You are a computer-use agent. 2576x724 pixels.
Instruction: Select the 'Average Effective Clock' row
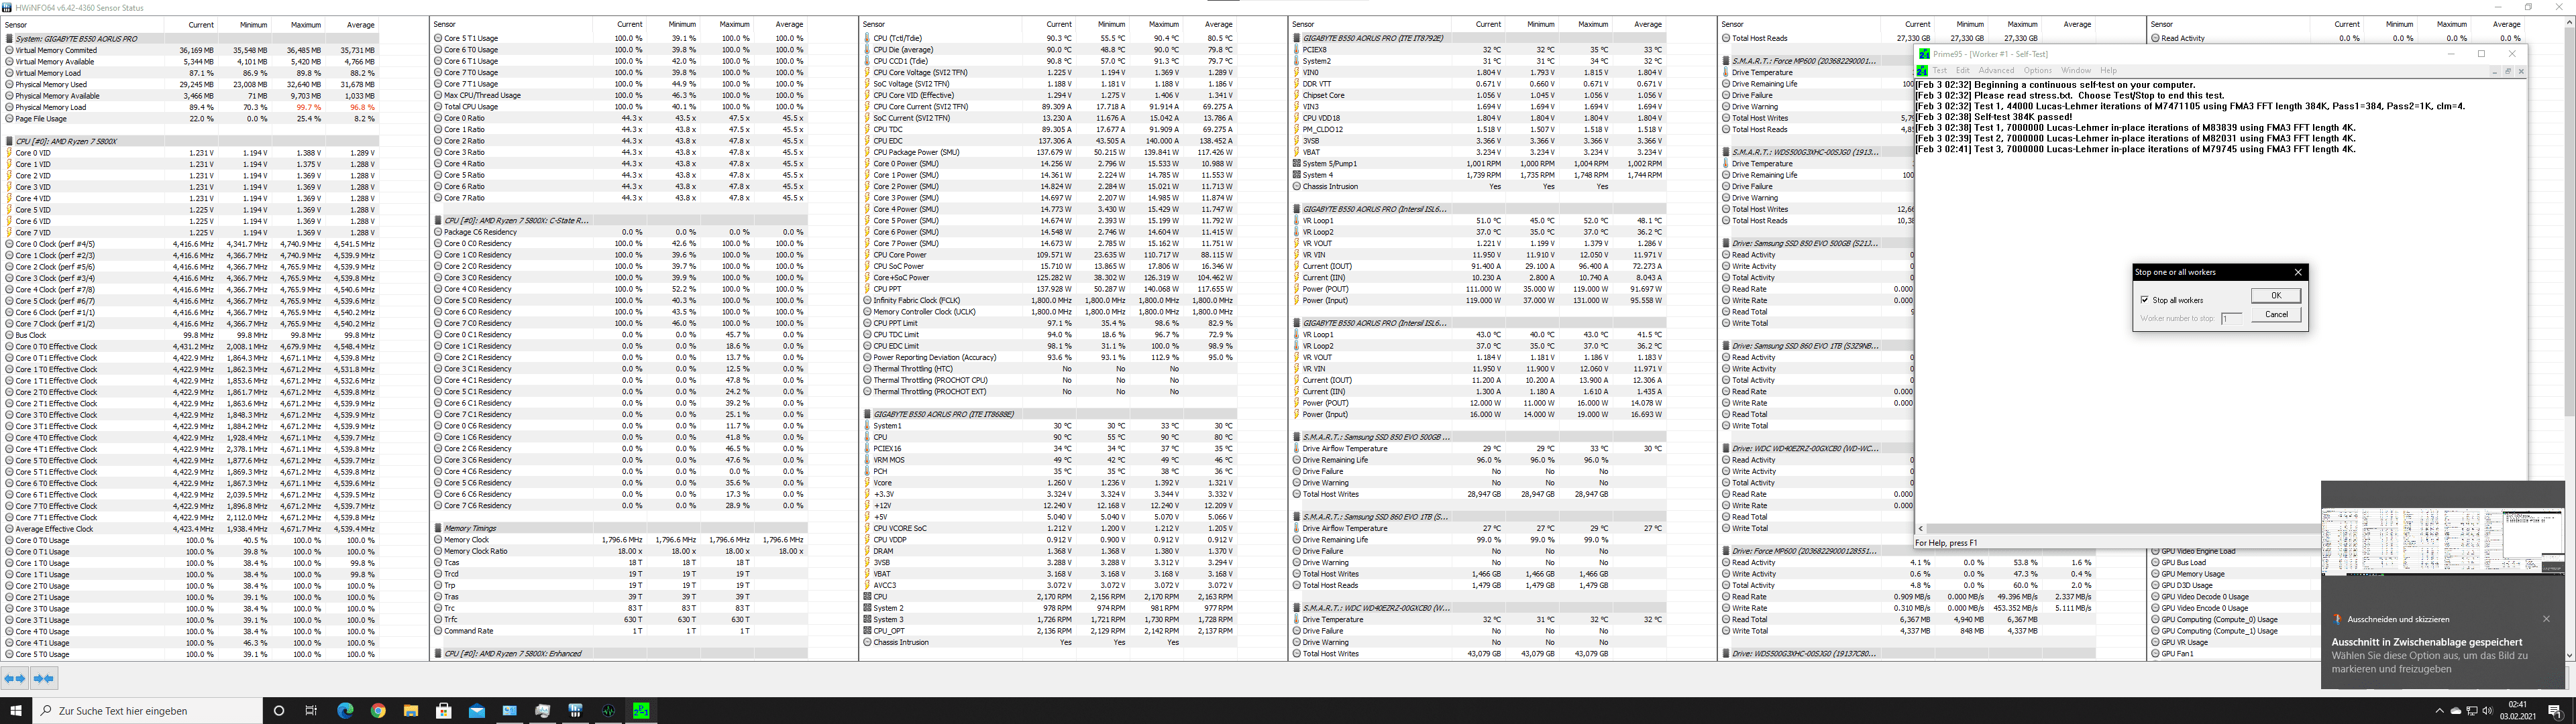click(x=191, y=529)
